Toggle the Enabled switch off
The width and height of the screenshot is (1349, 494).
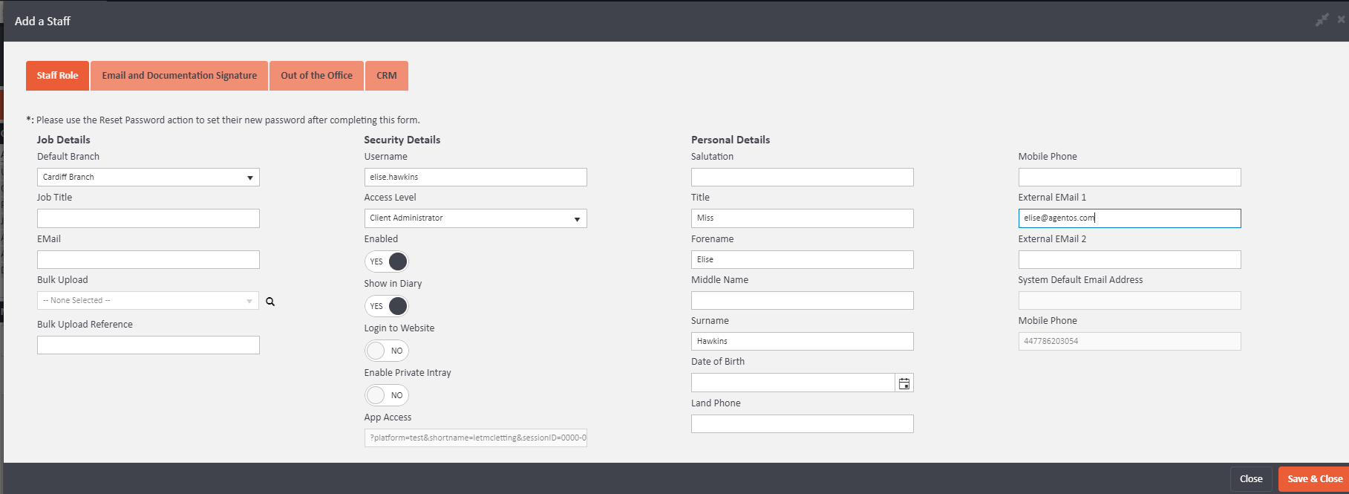coord(387,261)
